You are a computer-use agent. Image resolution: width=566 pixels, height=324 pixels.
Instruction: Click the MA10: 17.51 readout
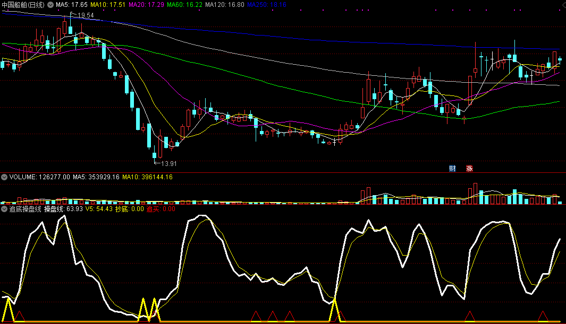[108, 5]
